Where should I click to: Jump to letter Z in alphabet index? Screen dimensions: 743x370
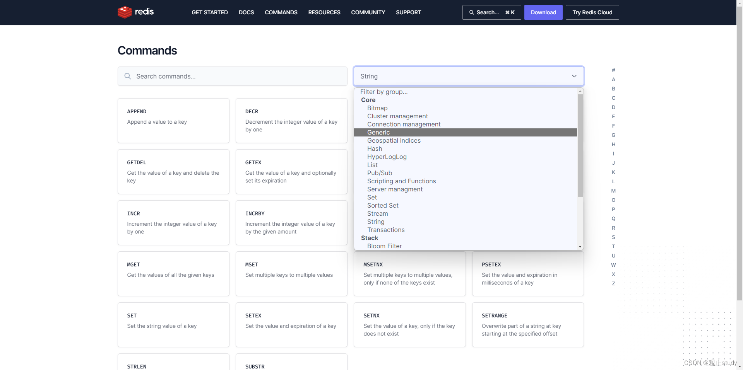[x=613, y=283]
